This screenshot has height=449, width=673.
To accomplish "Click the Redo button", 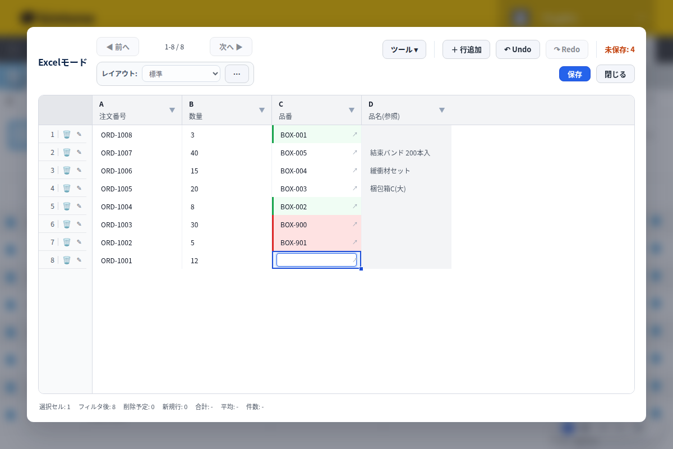I will (x=567, y=49).
